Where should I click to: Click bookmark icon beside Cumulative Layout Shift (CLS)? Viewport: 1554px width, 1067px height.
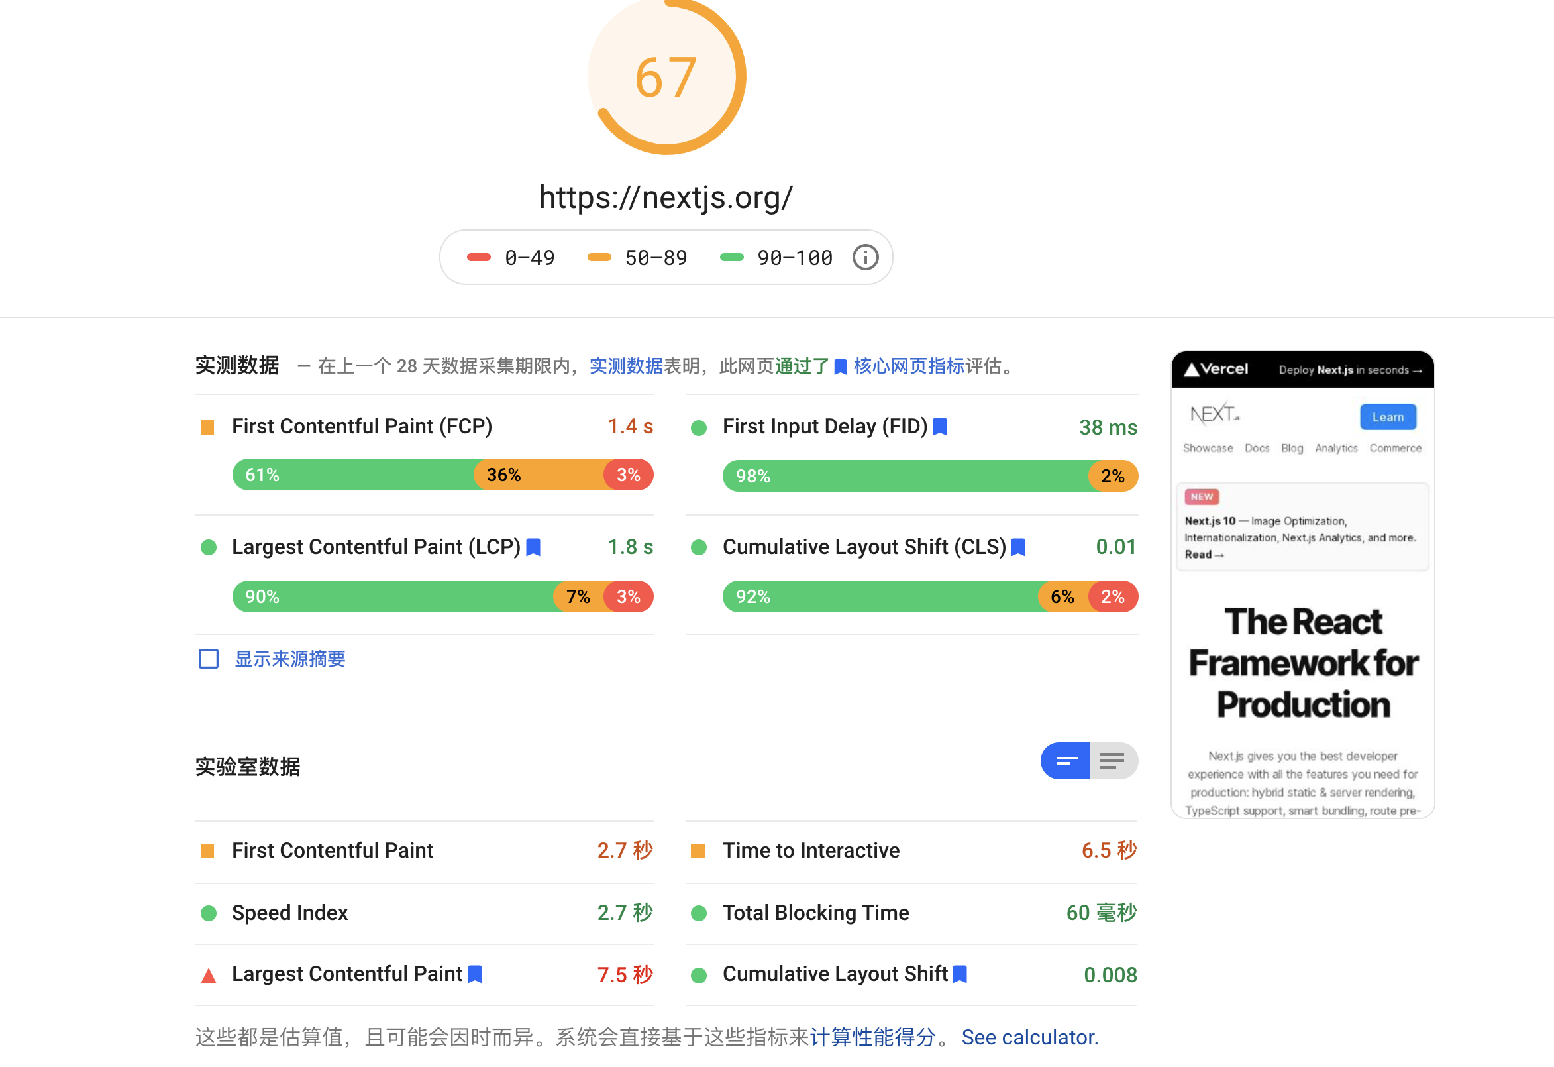tap(1018, 547)
